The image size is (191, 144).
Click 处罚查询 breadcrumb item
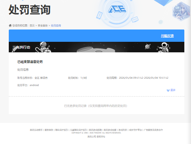pos(56,25)
